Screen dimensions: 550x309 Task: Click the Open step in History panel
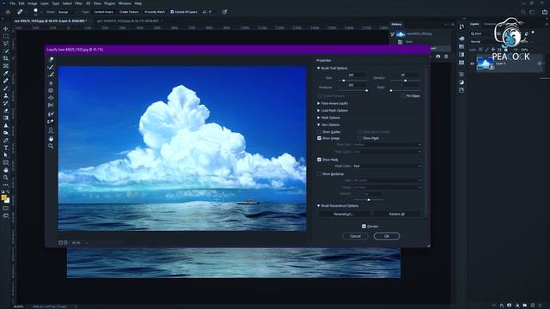pyautogui.click(x=409, y=42)
